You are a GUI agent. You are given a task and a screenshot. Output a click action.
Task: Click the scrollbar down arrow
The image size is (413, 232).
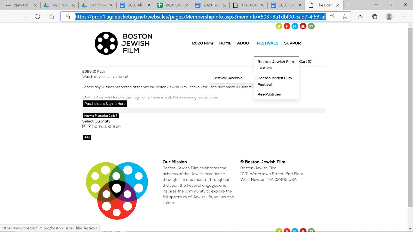(x=410, y=229)
